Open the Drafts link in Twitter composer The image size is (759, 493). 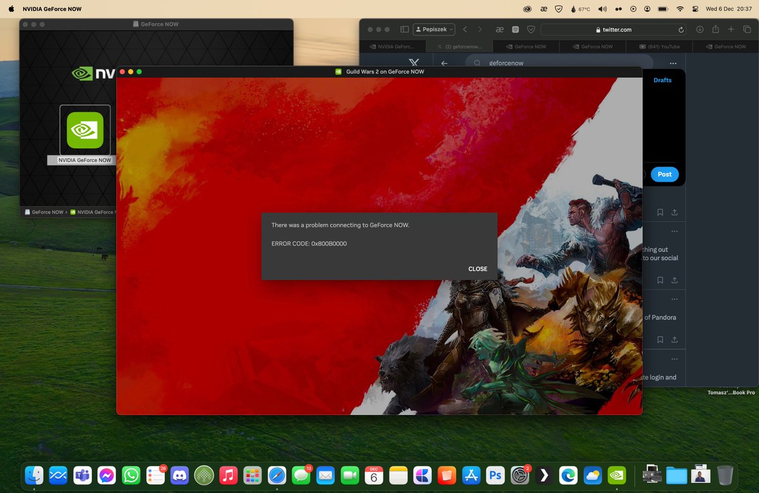(662, 80)
